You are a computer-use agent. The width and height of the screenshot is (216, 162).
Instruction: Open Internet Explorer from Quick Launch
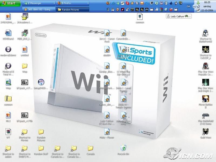[x=113, y=3]
